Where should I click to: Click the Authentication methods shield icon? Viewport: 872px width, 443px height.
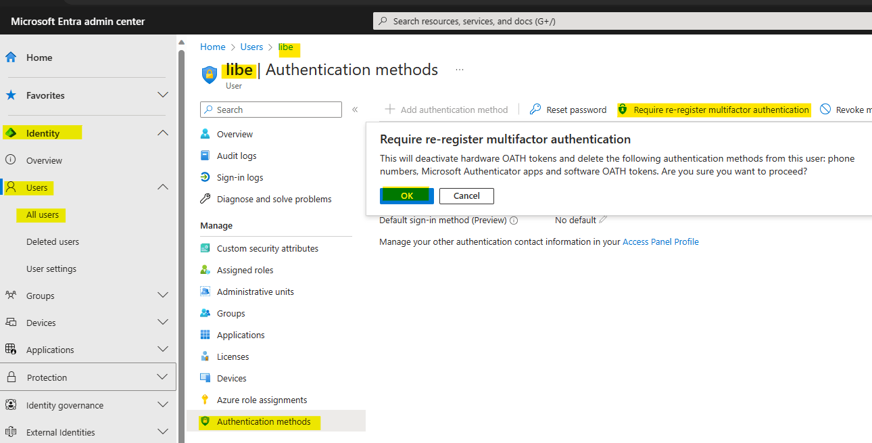click(x=205, y=421)
